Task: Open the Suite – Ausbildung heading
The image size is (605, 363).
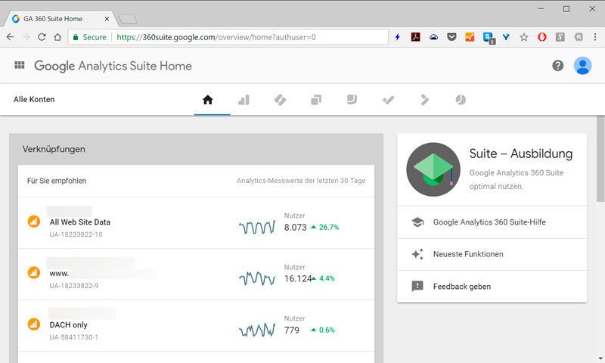Action: tap(521, 154)
